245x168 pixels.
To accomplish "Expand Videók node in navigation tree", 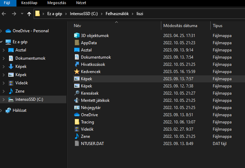I will [x=3, y=83].
